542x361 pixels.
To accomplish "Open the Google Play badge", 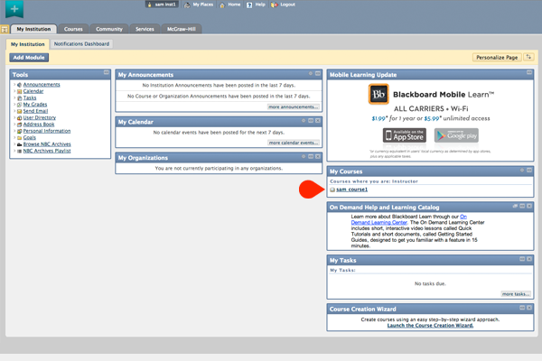I will coord(456,135).
